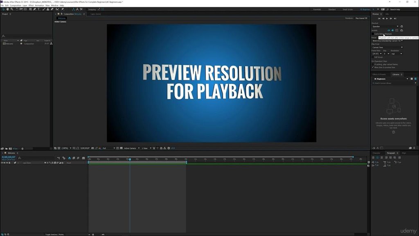Click the take snapshot camera icon

pyautogui.click(x=93, y=148)
